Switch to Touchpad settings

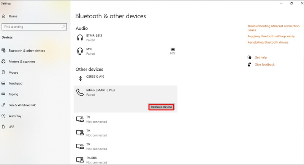(16, 83)
